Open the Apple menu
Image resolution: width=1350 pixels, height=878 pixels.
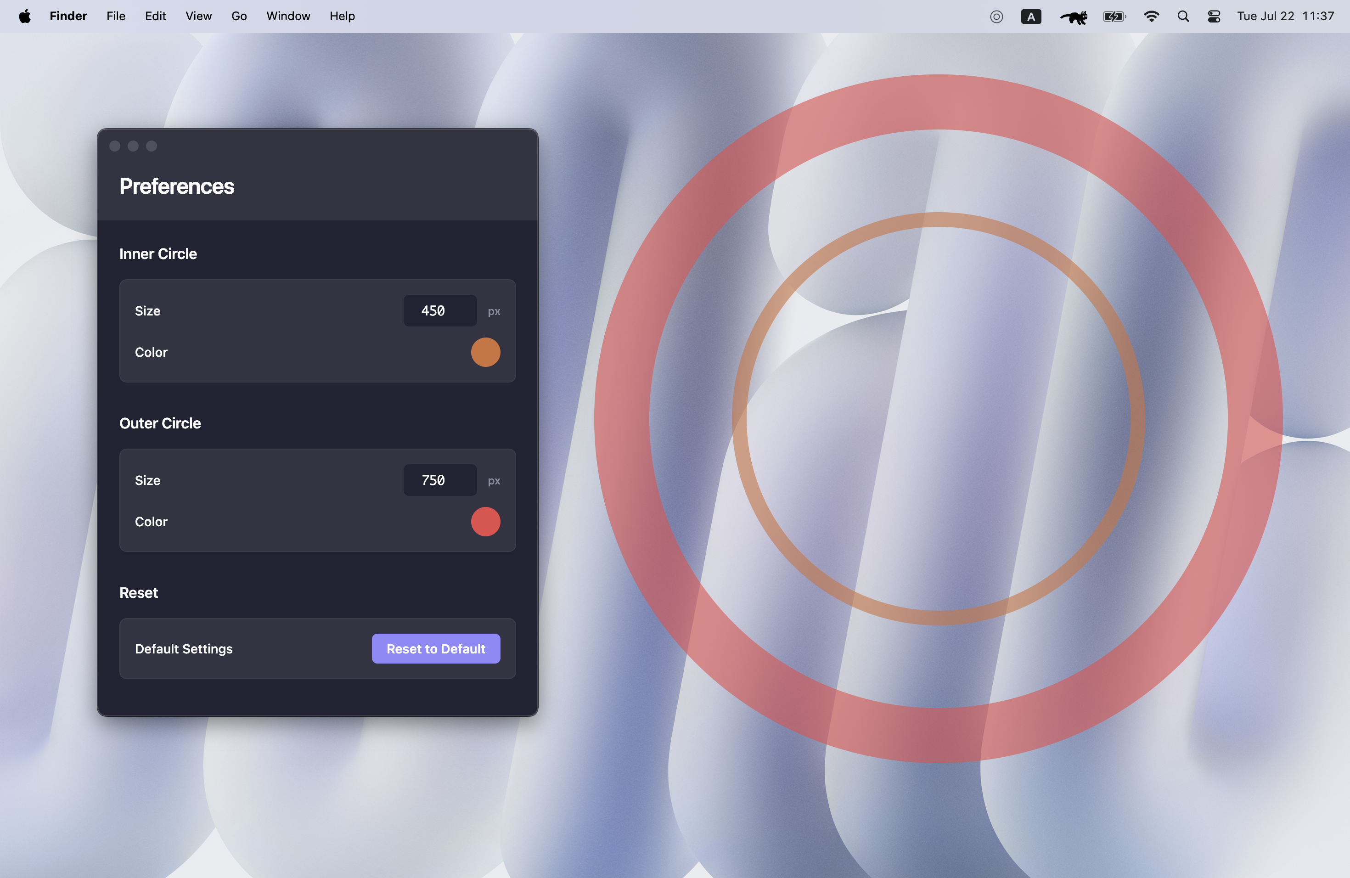pos(24,17)
